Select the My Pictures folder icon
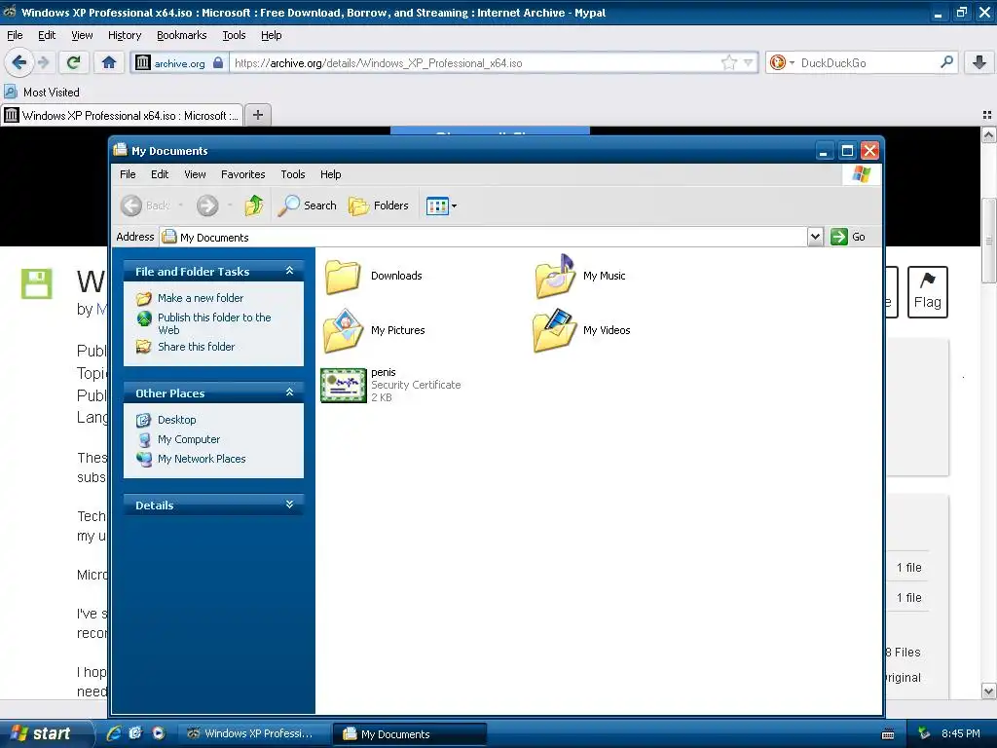 pyautogui.click(x=344, y=331)
